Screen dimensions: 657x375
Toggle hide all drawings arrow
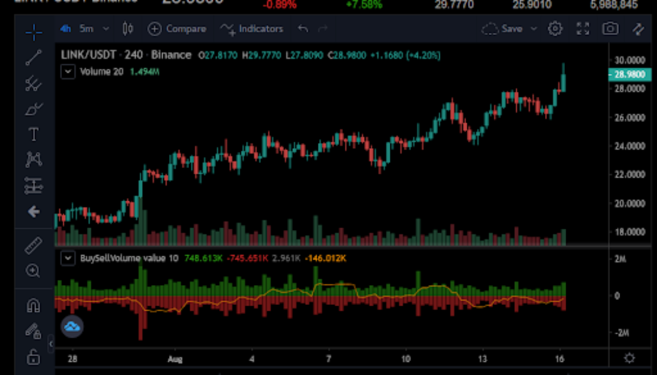click(x=34, y=211)
